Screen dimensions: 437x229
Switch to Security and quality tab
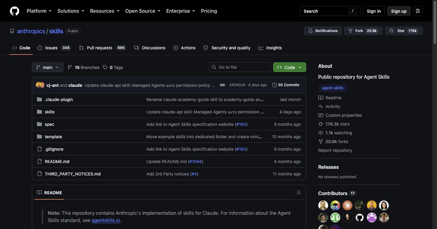[x=227, y=48]
